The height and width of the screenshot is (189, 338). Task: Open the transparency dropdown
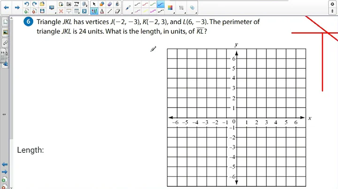192,8
